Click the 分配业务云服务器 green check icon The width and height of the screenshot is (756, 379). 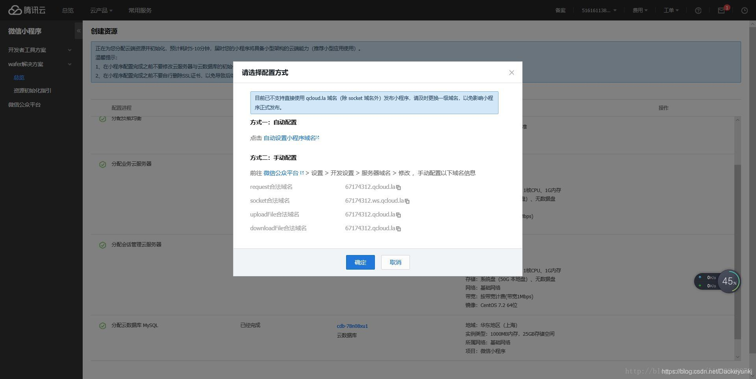pyautogui.click(x=103, y=164)
